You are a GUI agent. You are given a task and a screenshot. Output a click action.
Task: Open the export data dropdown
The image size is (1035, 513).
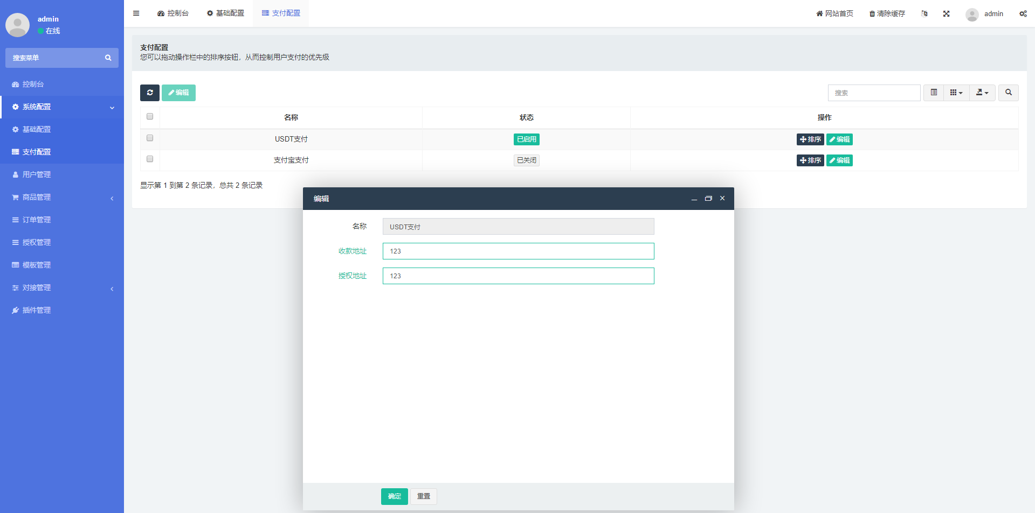click(x=982, y=93)
